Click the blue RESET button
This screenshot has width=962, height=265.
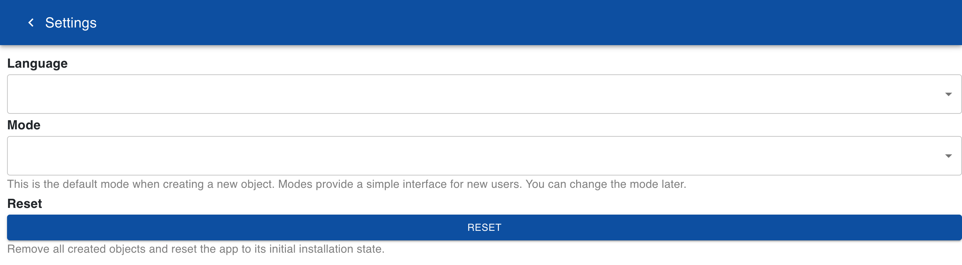(x=484, y=227)
